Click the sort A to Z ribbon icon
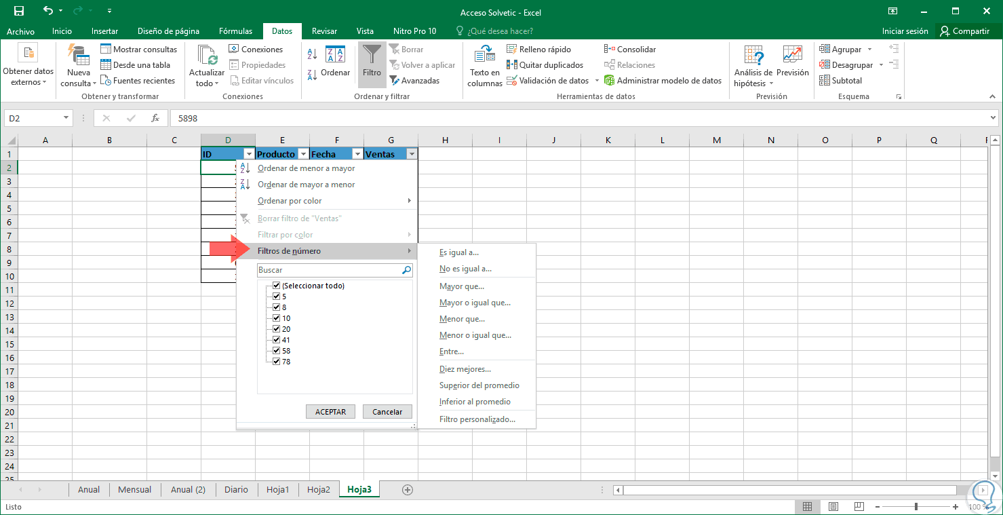This screenshot has height=515, width=1003. point(312,54)
